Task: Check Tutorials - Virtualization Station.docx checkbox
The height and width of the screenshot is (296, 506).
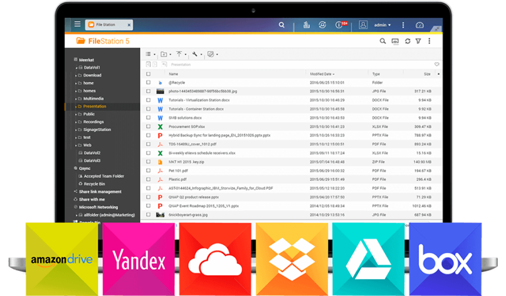Action: tap(148, 100)
